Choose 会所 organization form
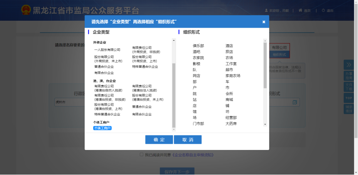 coord(229,94)
